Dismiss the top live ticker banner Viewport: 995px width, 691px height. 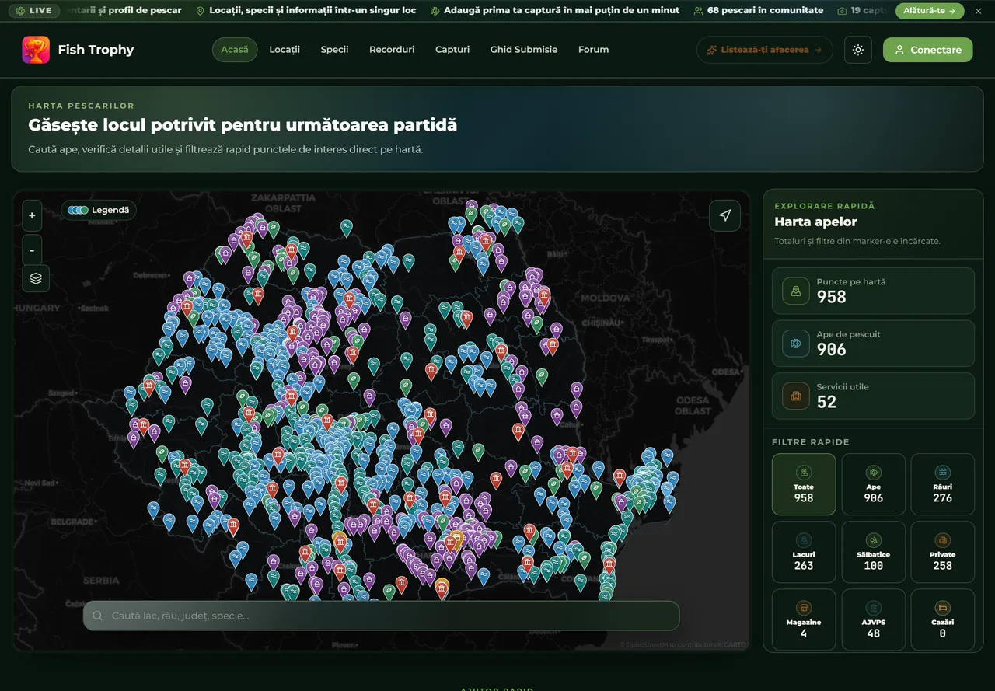[x=979, y=11]
